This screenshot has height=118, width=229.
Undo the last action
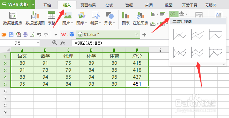click(39, 35)
